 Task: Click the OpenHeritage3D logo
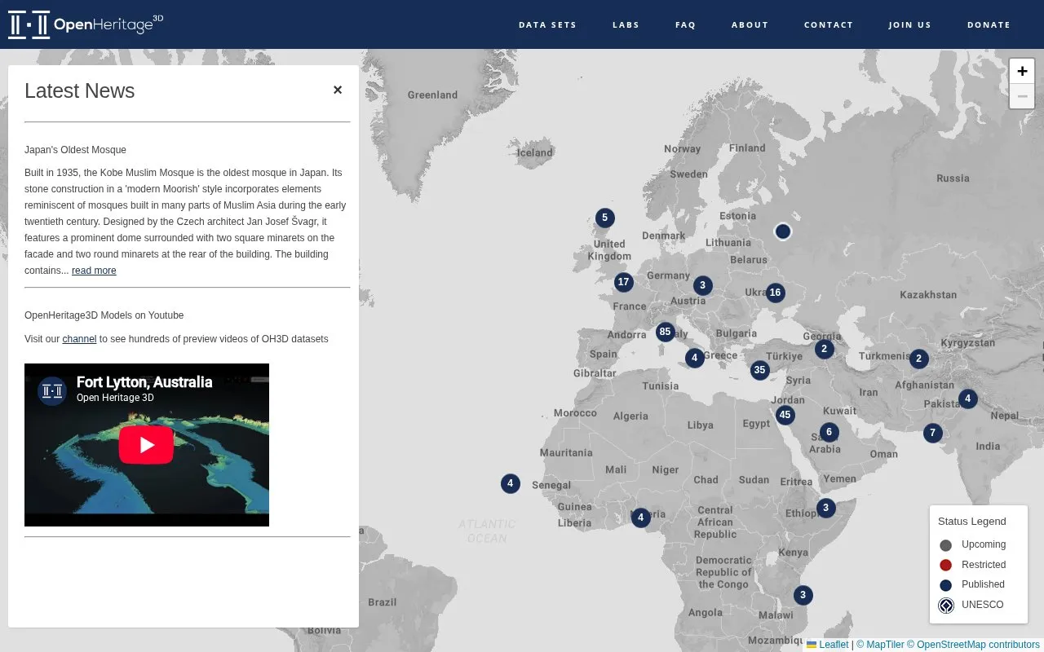pyautogui.click(x=86, y=24)
